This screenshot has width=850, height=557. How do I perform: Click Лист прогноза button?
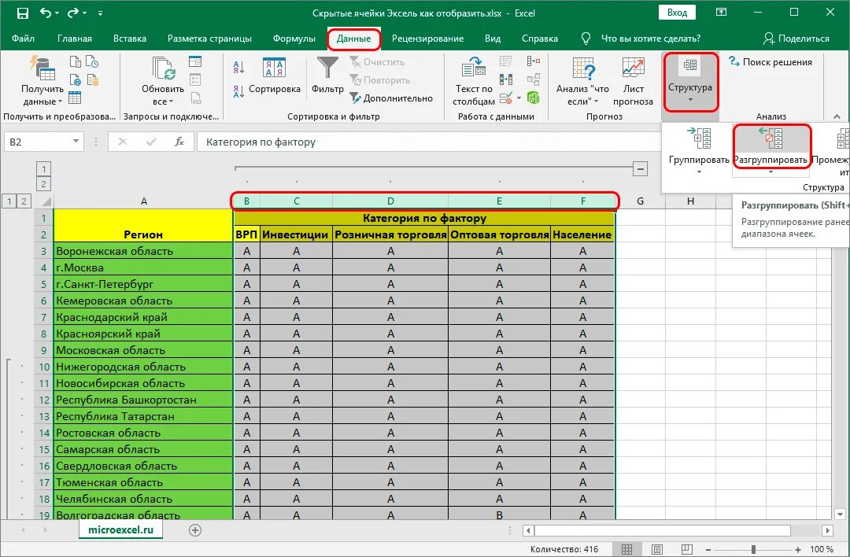pos(633,81)
